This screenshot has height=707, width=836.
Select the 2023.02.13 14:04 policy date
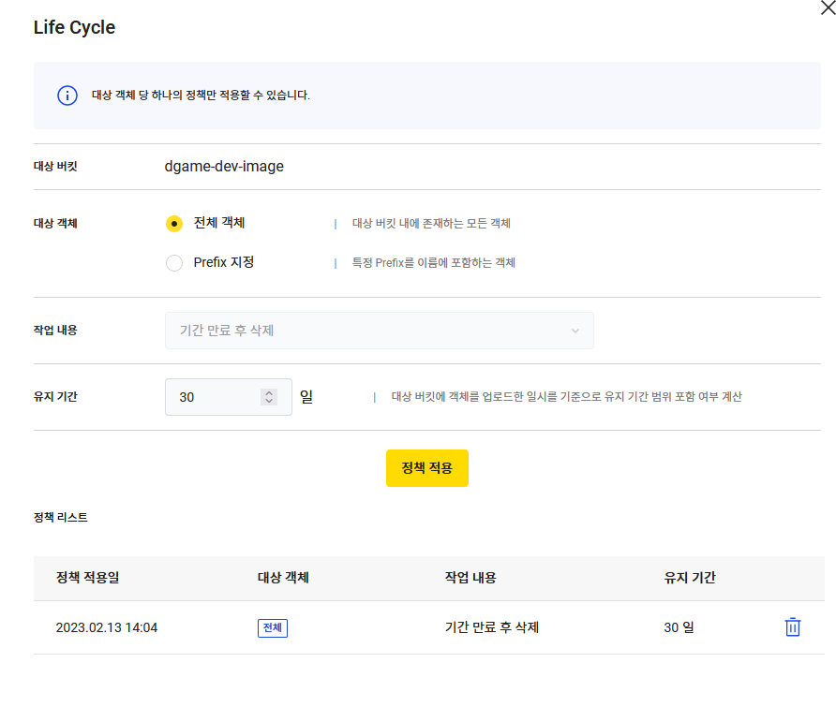point(106,627)
